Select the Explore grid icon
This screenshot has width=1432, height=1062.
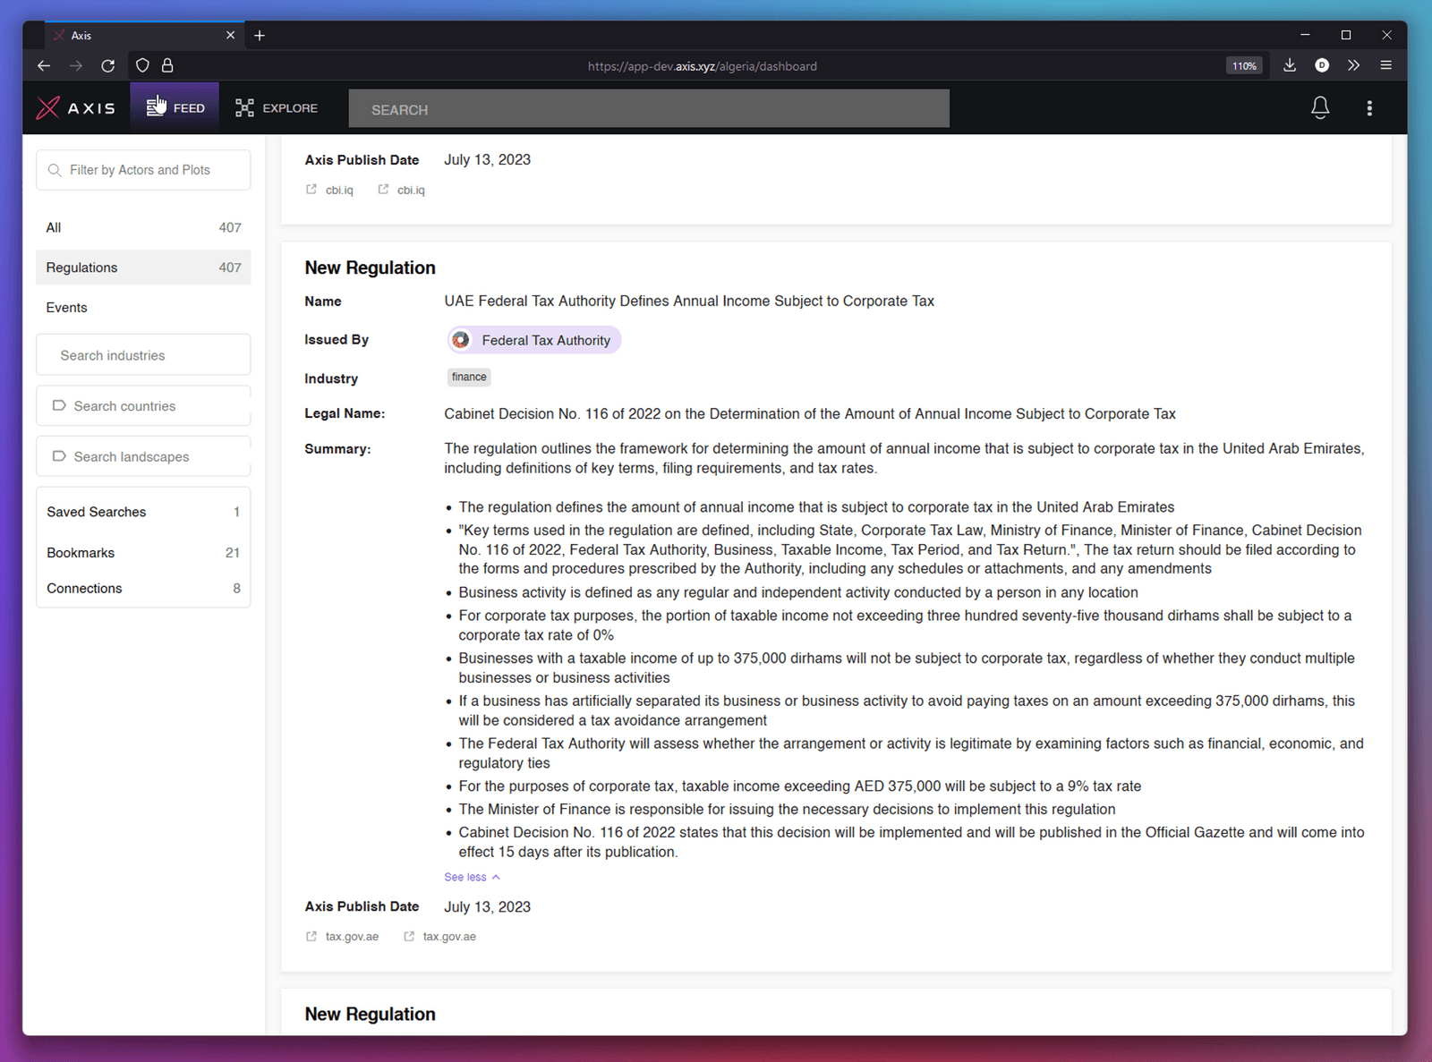[244, 107]
